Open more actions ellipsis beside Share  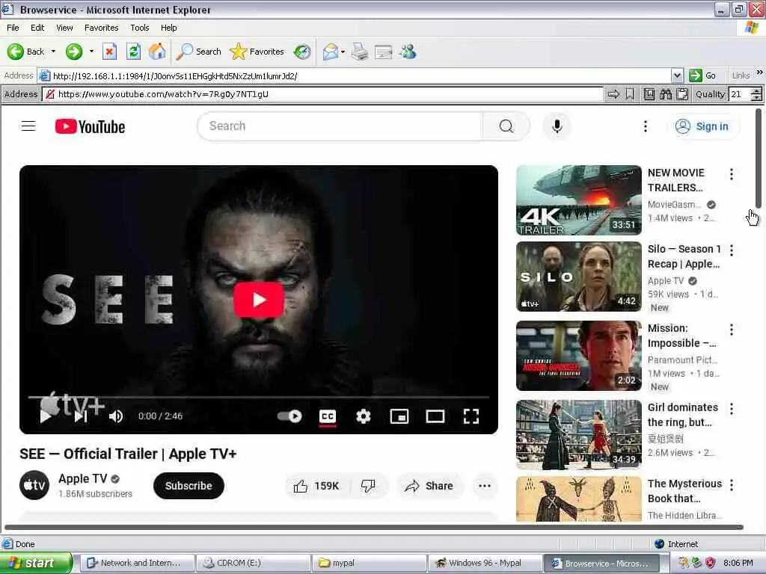(x=484, y=486)
